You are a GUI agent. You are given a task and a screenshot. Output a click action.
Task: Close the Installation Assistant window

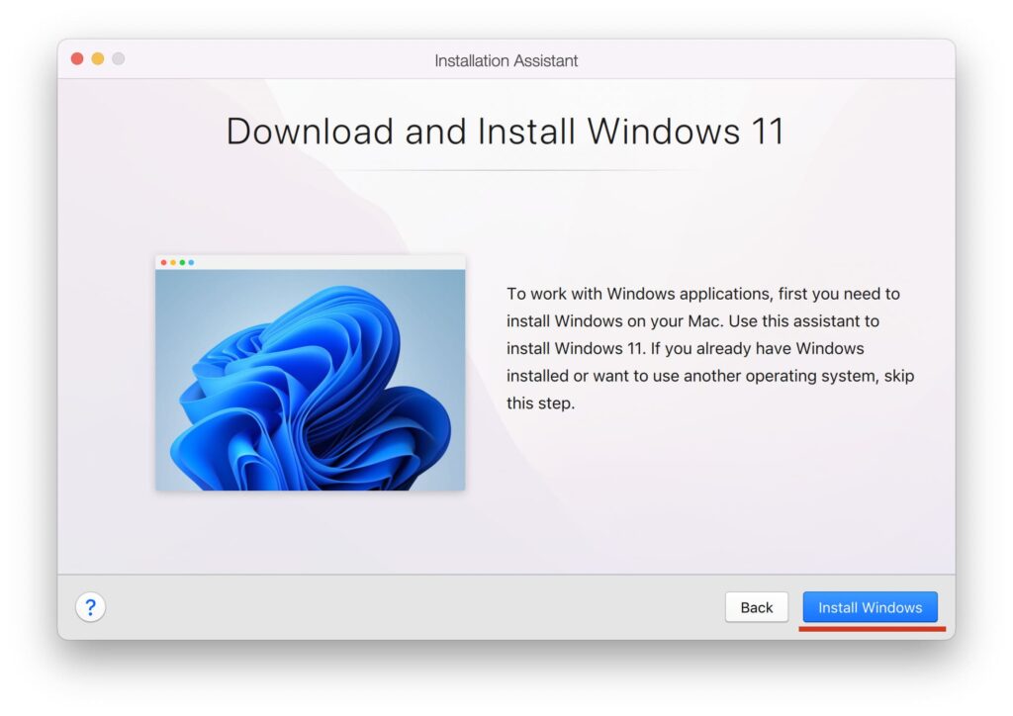77,59
